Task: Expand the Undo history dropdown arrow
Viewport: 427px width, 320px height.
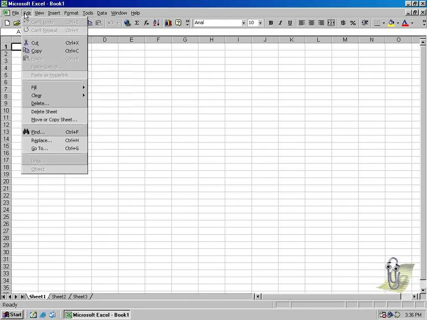Action: coord(118,23)
